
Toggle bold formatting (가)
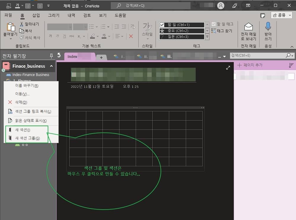click(x=50, y=36)
